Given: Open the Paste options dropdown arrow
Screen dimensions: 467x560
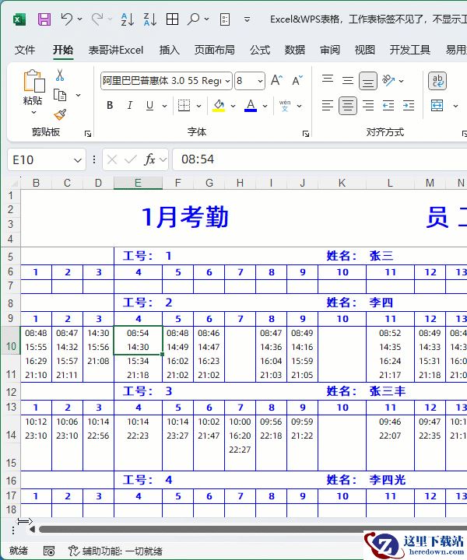Looking at the screenshot, I should click(x=33, y=112).
